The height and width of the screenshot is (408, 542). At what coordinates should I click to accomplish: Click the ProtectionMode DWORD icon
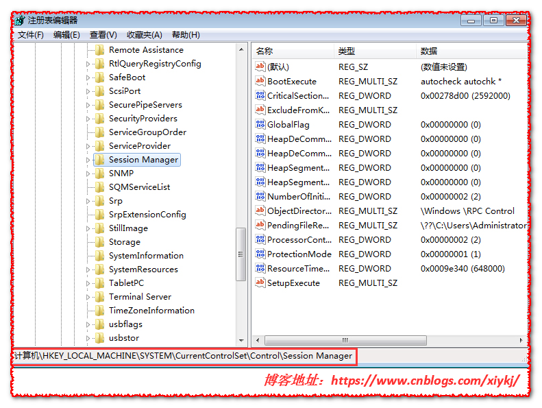click(260, 254)
